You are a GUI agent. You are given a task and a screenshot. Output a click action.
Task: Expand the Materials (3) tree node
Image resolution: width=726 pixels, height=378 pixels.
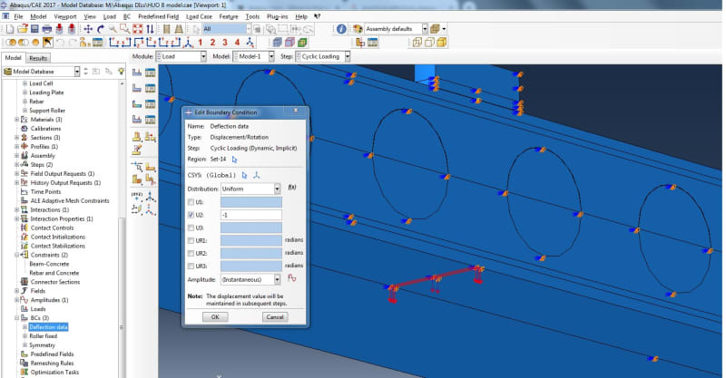click(16, 120)
